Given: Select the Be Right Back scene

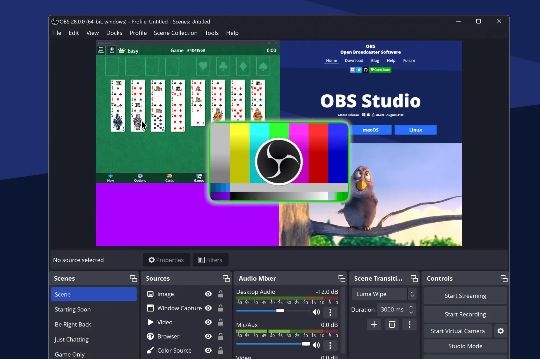Looking at the screenshot, I should pos(94,324).
